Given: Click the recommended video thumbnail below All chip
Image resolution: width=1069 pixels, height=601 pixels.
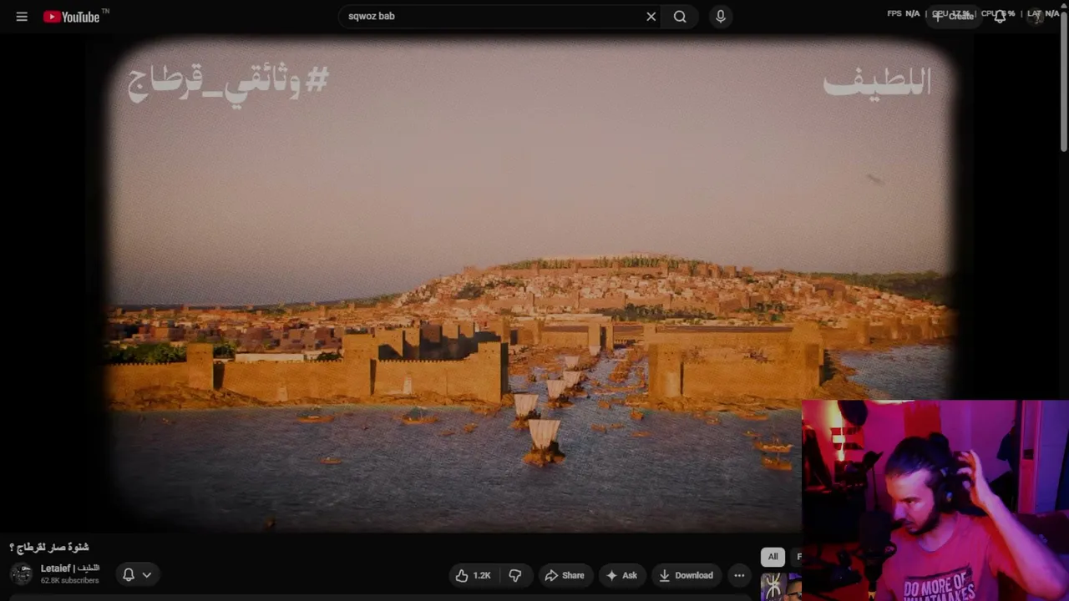Looking at the screenshot, I should pos(781,587).
